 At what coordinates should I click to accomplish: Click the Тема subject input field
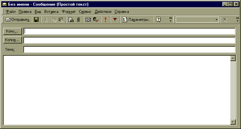tap(129, 50)
